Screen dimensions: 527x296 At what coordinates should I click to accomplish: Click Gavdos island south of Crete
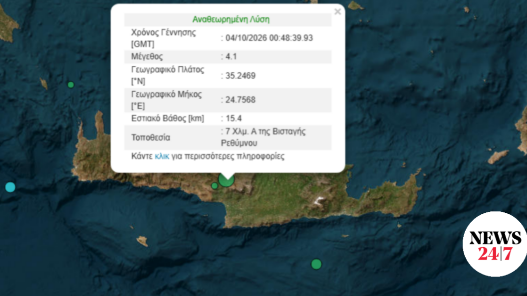point(143,241)
